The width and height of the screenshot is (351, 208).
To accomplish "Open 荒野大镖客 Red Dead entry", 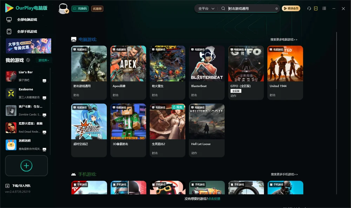I will pyautogui.click(x=26, y=128).
